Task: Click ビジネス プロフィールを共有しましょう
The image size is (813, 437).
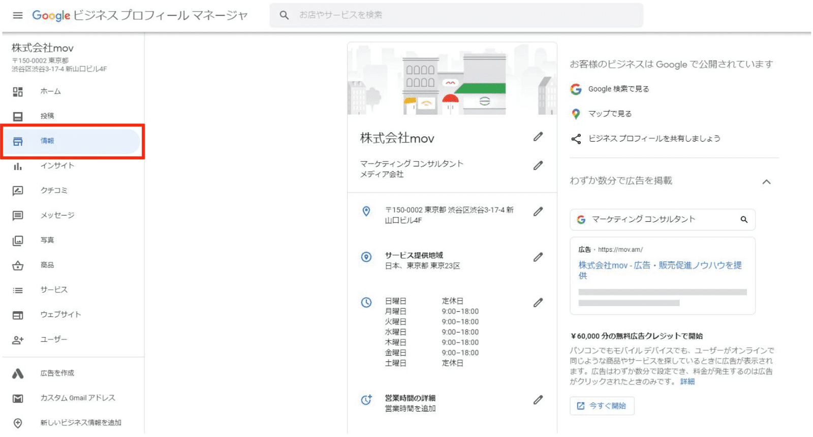Action: coord(654,139)
